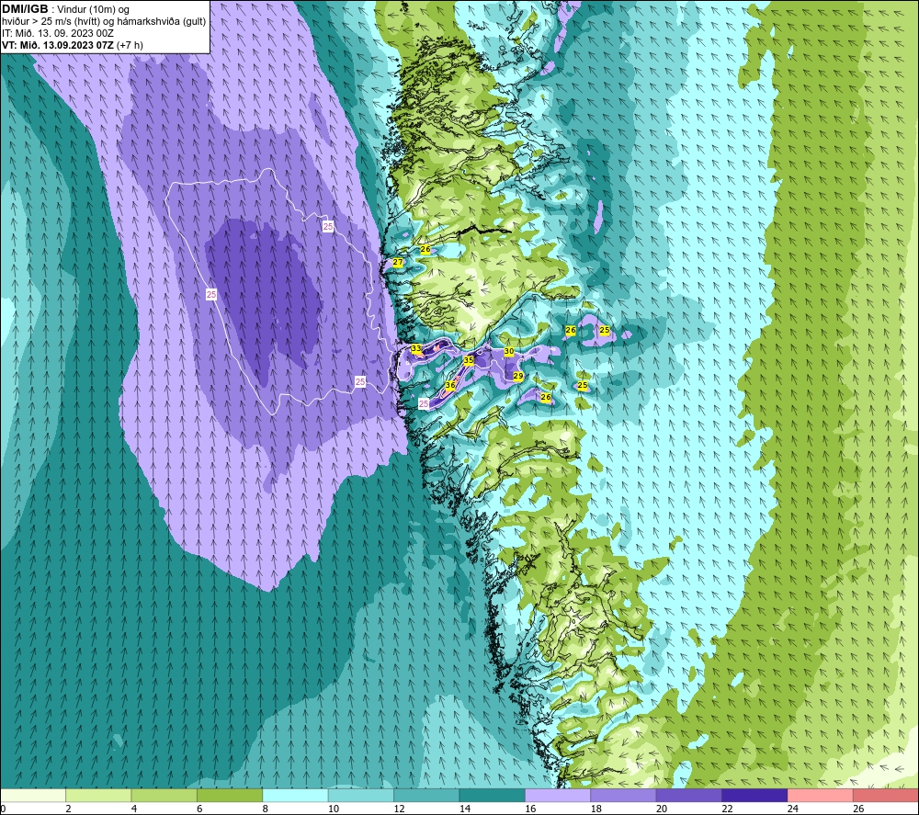The width and height of the screenshot is (919, 815).
Task: Click the legend scale value 20
Action: pyautogui.click(x=662, y=809)
